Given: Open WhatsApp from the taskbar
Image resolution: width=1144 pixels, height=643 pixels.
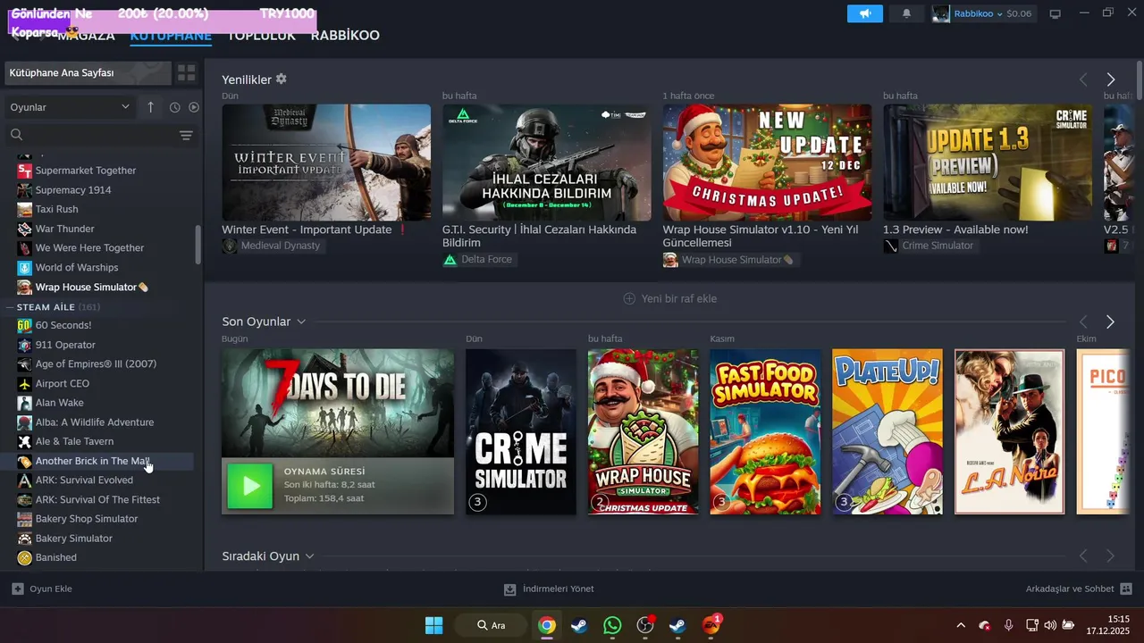Looking at the screenshot, I should pyautogui.click(x=612, y=625).
